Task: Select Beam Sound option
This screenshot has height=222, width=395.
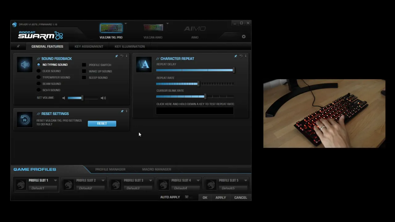Action: tap(39, 84)
